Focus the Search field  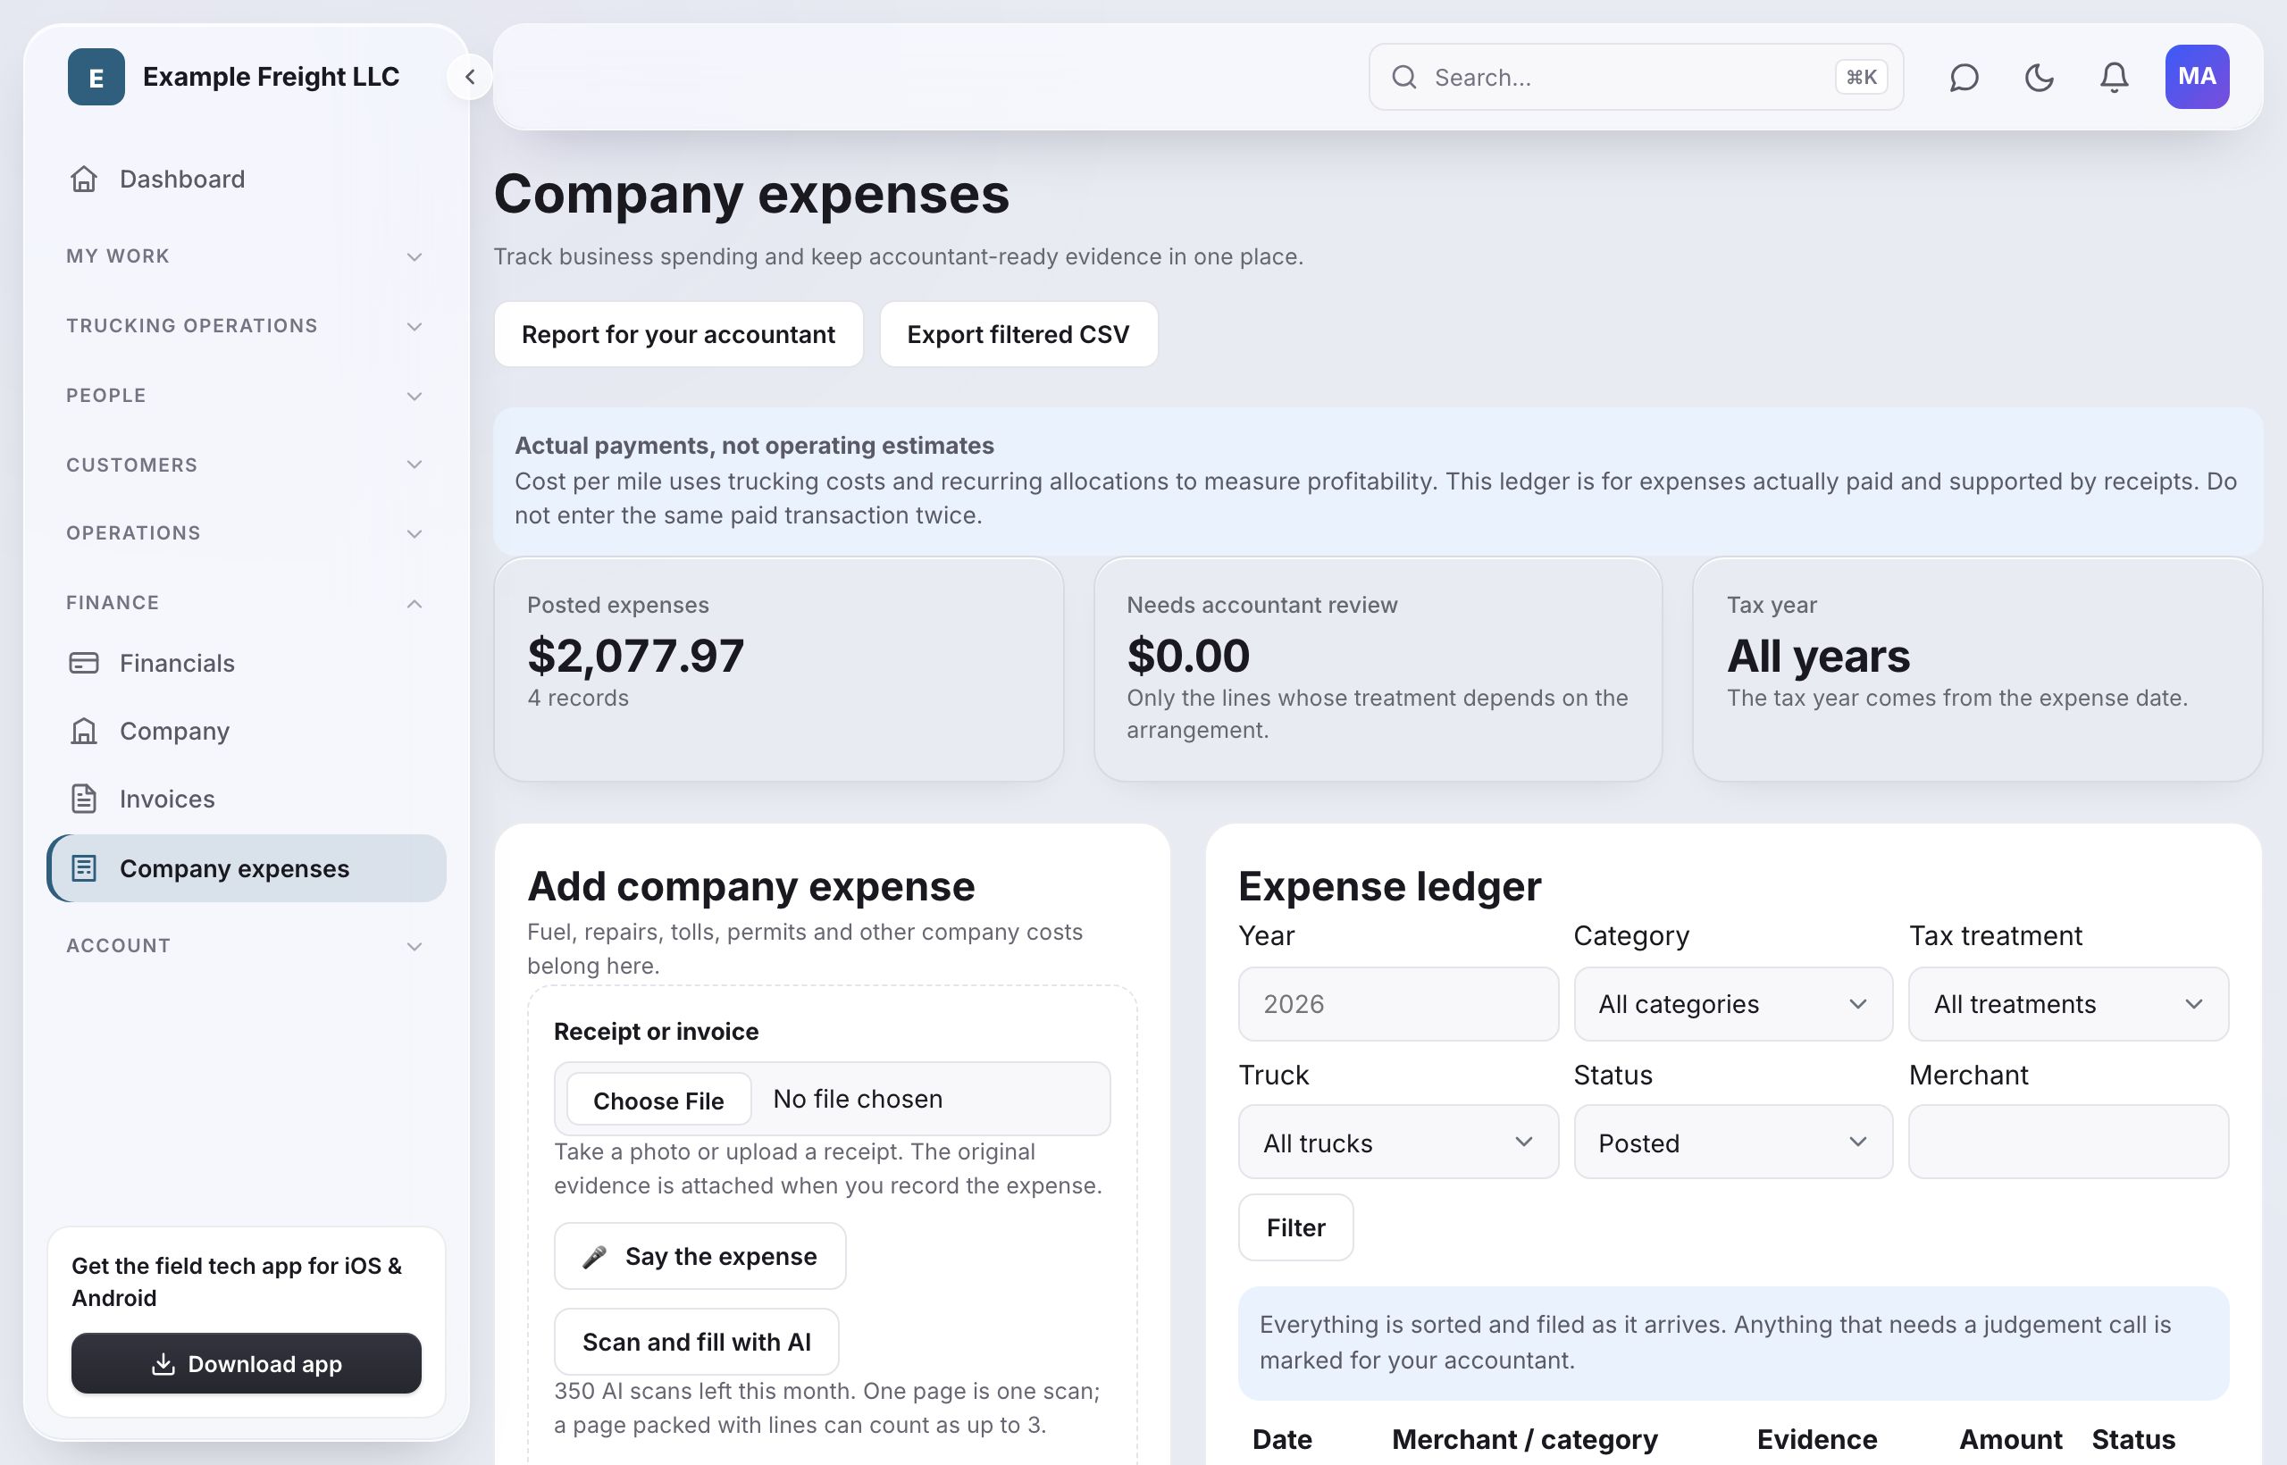click(x=1636, y=77)
